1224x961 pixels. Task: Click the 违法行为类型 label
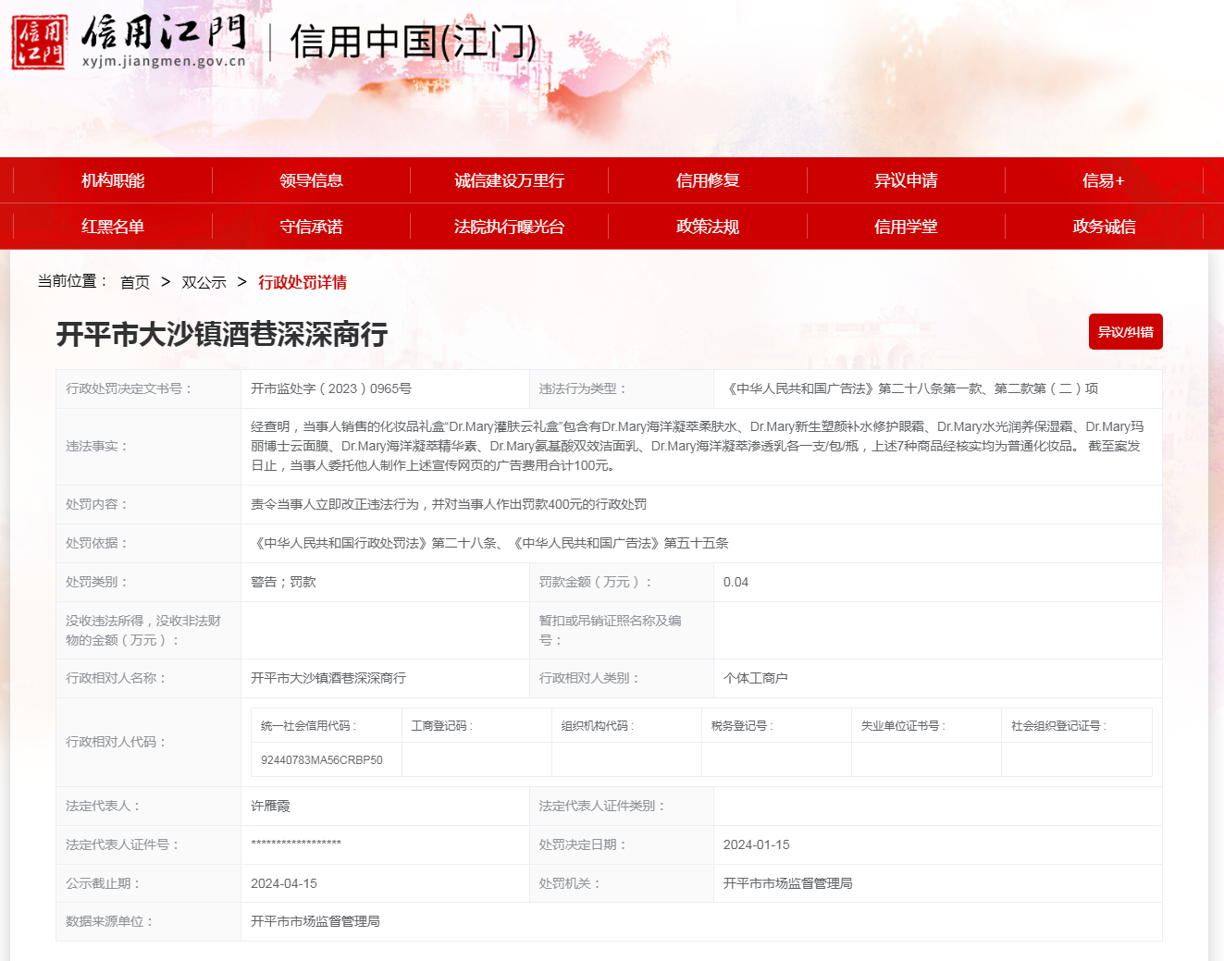pos(584,388)
